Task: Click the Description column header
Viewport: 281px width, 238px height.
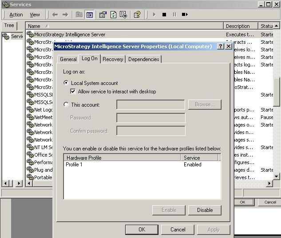Action: tap(241, 26)
